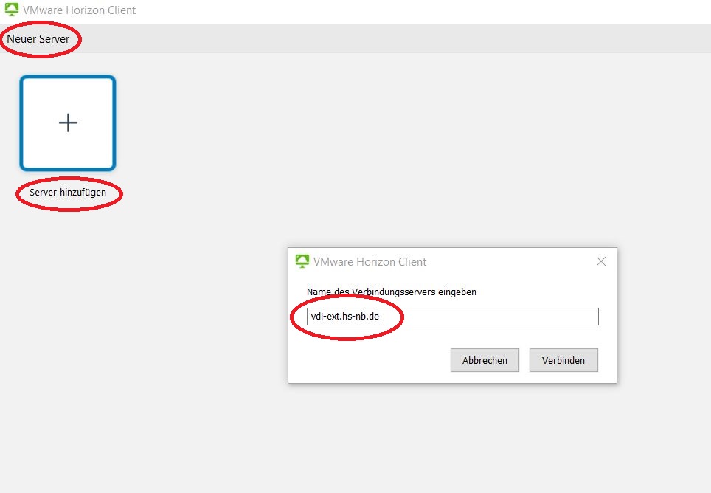
Task: Click the Verbinden button
Action: [x=563, y=361]
